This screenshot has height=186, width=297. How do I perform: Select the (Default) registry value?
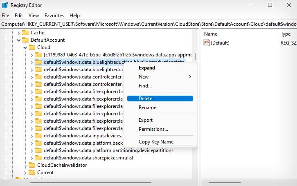click(x=220, y=43)
